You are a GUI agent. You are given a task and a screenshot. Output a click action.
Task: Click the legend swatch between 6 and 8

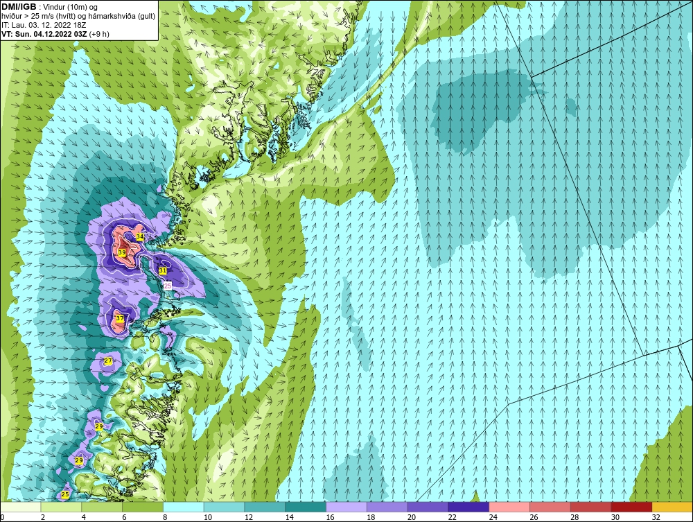[x=143, y=507]
